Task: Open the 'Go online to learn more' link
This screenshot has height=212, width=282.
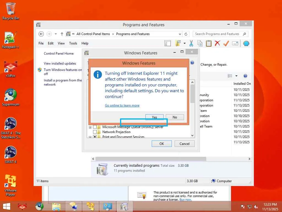Action: click(122, 105)
